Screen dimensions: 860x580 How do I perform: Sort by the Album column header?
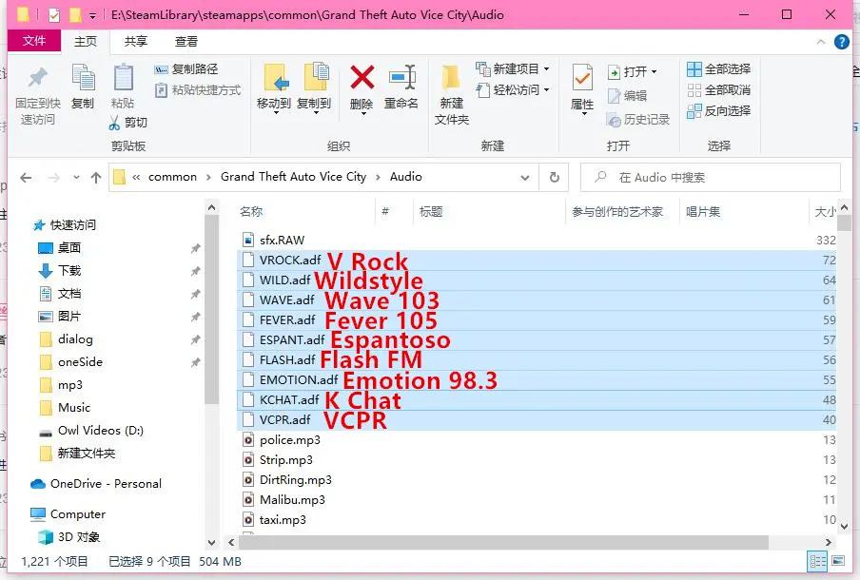703,212
